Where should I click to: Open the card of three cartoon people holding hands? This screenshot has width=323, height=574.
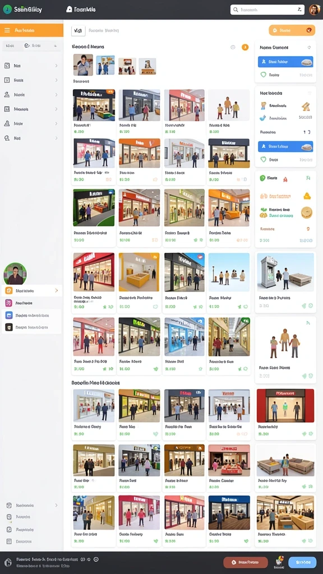(x=285, y=350)
